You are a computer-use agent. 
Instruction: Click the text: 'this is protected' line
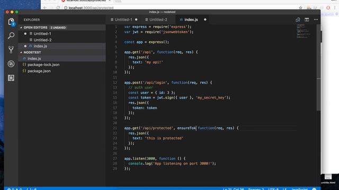coord(158,138)
